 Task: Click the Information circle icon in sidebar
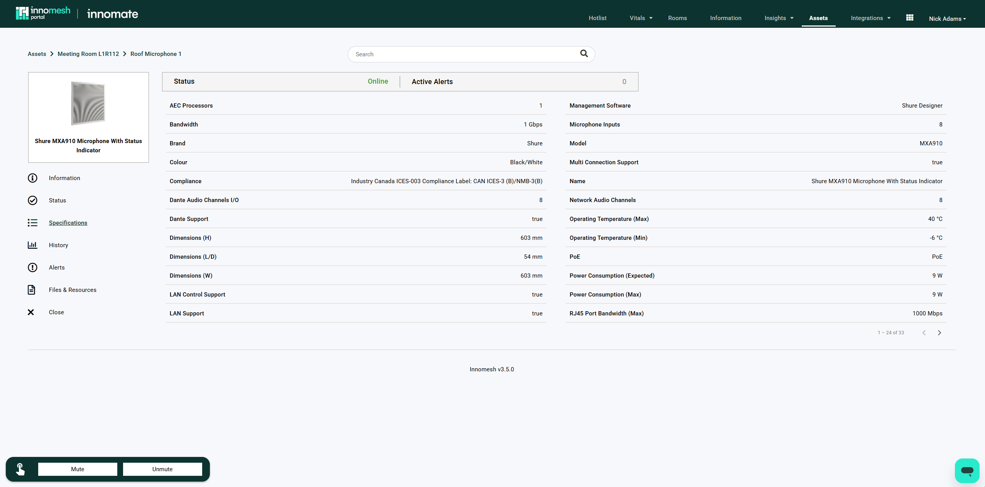(32, 178)
